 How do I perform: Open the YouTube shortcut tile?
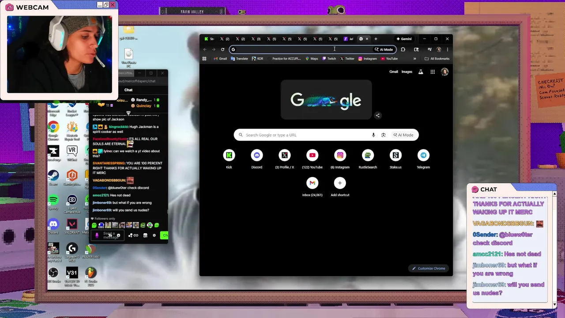[312, 159]
